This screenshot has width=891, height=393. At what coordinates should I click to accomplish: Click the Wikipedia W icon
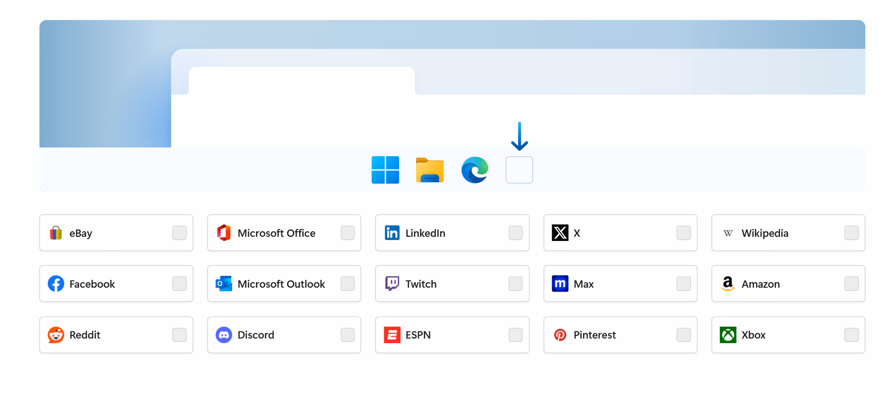tap(728, 233)
